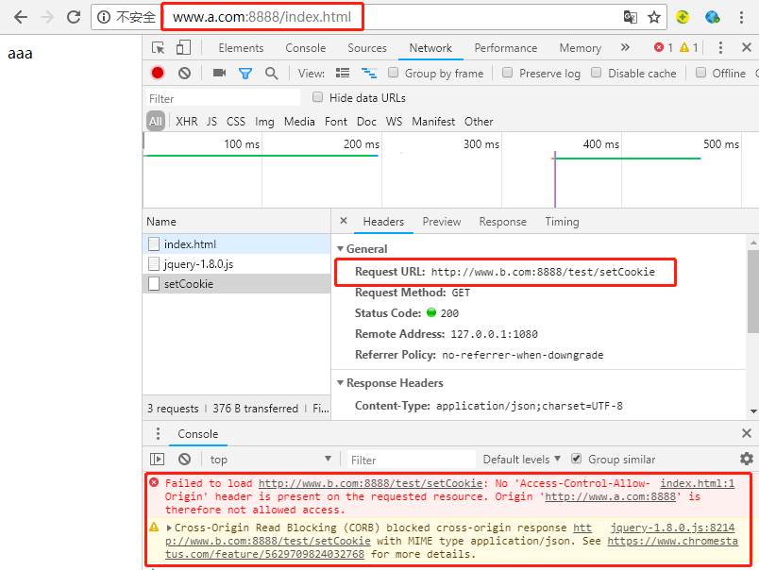This screenshot has width=759, height=570.
Task: Open the top context selector dropdown
Action: (x=271, y=460)
